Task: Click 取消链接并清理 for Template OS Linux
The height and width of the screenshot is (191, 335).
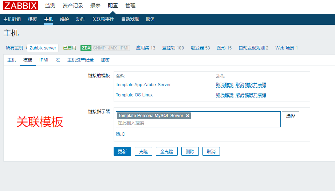Action: coord(251,95)
